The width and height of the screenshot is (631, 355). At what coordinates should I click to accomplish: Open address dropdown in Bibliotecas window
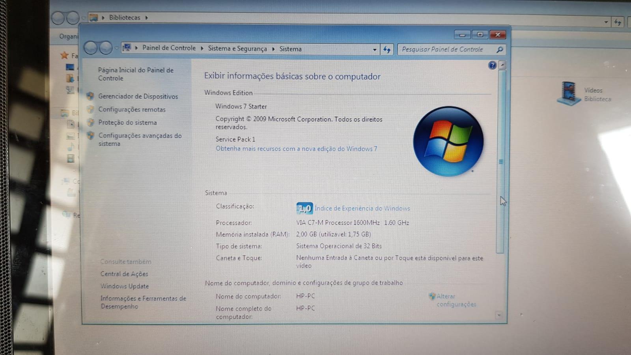coord(606,22)
